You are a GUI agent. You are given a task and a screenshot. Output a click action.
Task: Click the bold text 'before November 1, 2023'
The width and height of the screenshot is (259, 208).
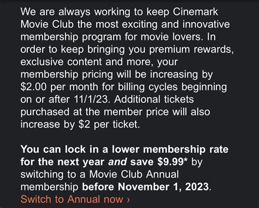(x=145, y=187)
